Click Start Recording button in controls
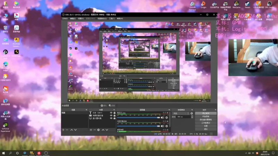The image size is (278, 156). pos(206,116)
